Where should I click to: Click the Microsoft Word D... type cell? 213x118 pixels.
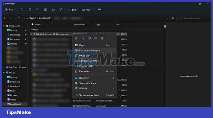[105, 101]
